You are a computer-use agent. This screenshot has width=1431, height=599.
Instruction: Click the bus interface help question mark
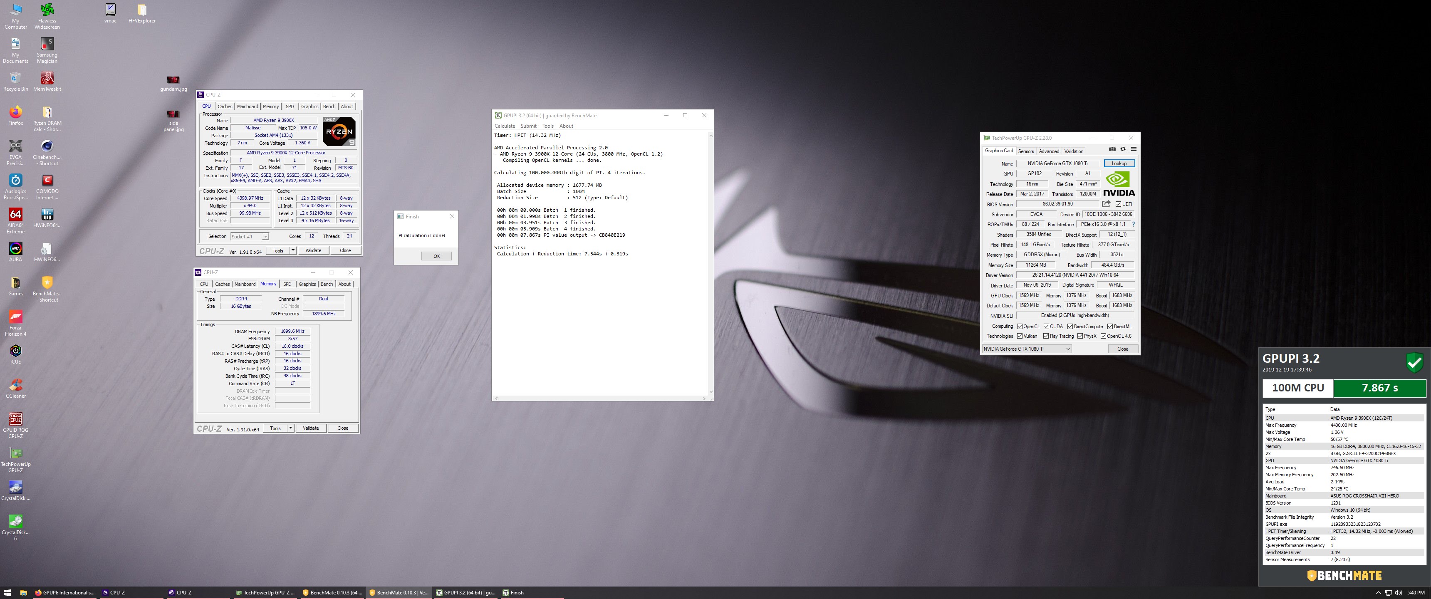(x=1133, y=225)
